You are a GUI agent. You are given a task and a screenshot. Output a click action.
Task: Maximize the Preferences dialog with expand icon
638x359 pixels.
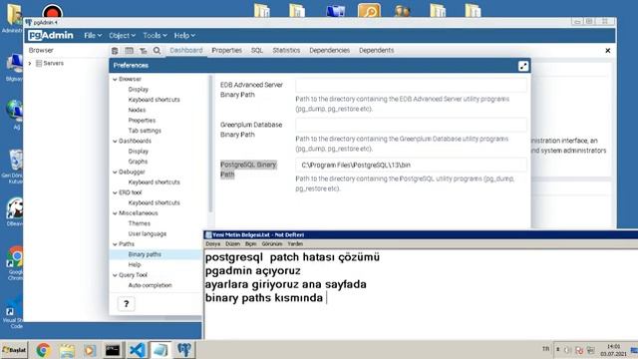(523, 66)
